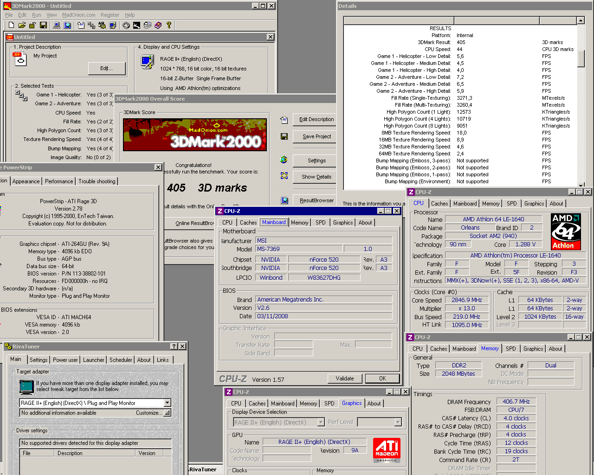
Task: Select Mainboard tab in the top-right CPU-Z window
Action: 465,204
